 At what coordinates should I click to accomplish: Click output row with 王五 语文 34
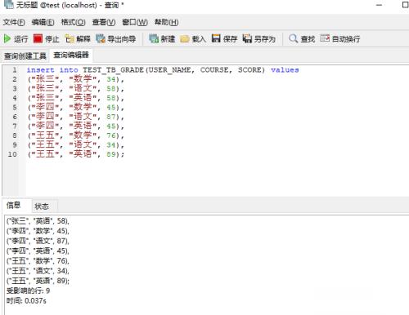[x=38, y=271]
